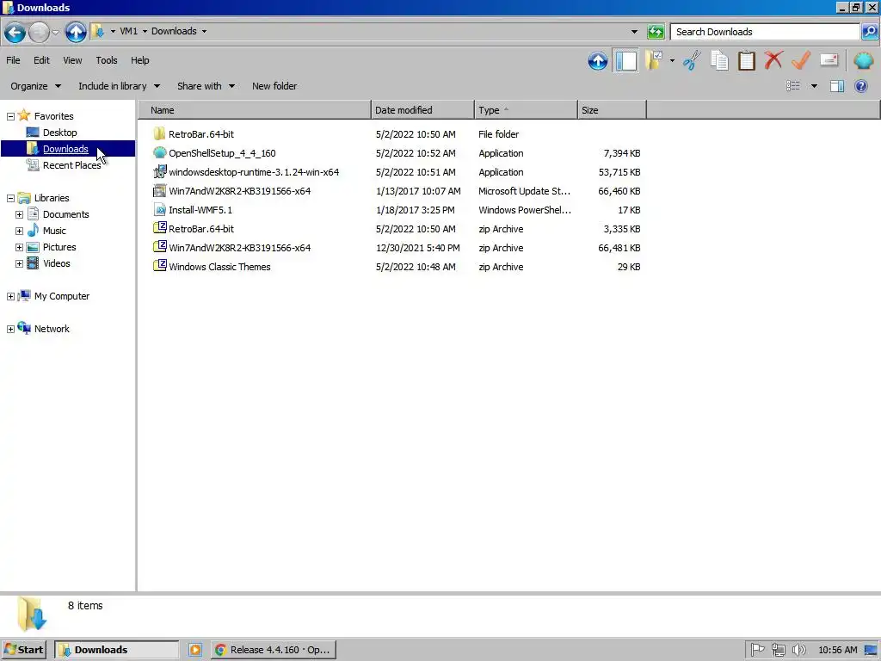Sort by the Name column header
881x661 pixels.
[255, 110]
